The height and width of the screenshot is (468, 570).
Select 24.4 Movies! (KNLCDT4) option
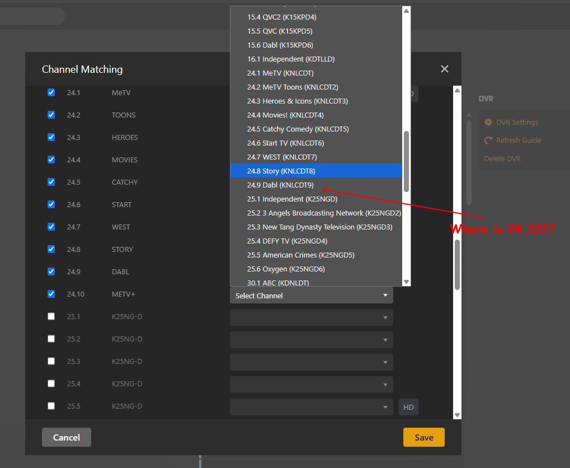316,115
